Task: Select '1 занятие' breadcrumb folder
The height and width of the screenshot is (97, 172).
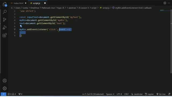Action: pos(71,8)
